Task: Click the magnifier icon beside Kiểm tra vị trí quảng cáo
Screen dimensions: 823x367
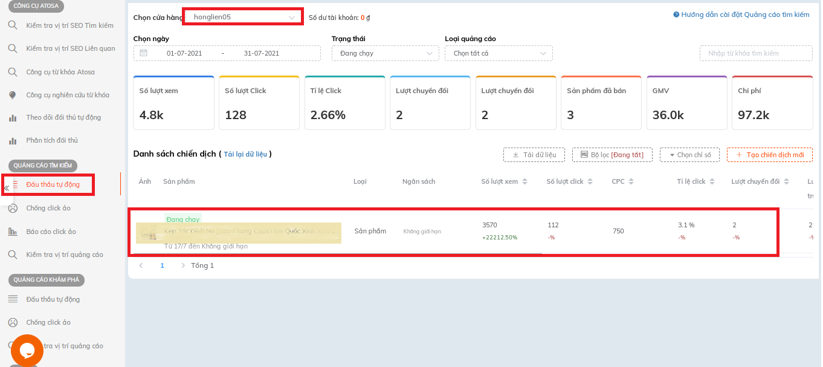Action: pos(12,255)
